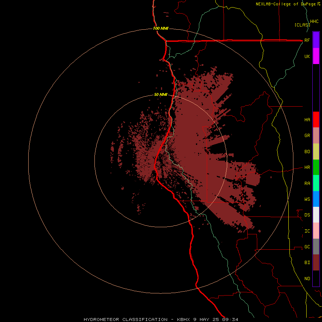Click the HHC product label
This screenshot has height=322, width=322.
tap(314, 21)
